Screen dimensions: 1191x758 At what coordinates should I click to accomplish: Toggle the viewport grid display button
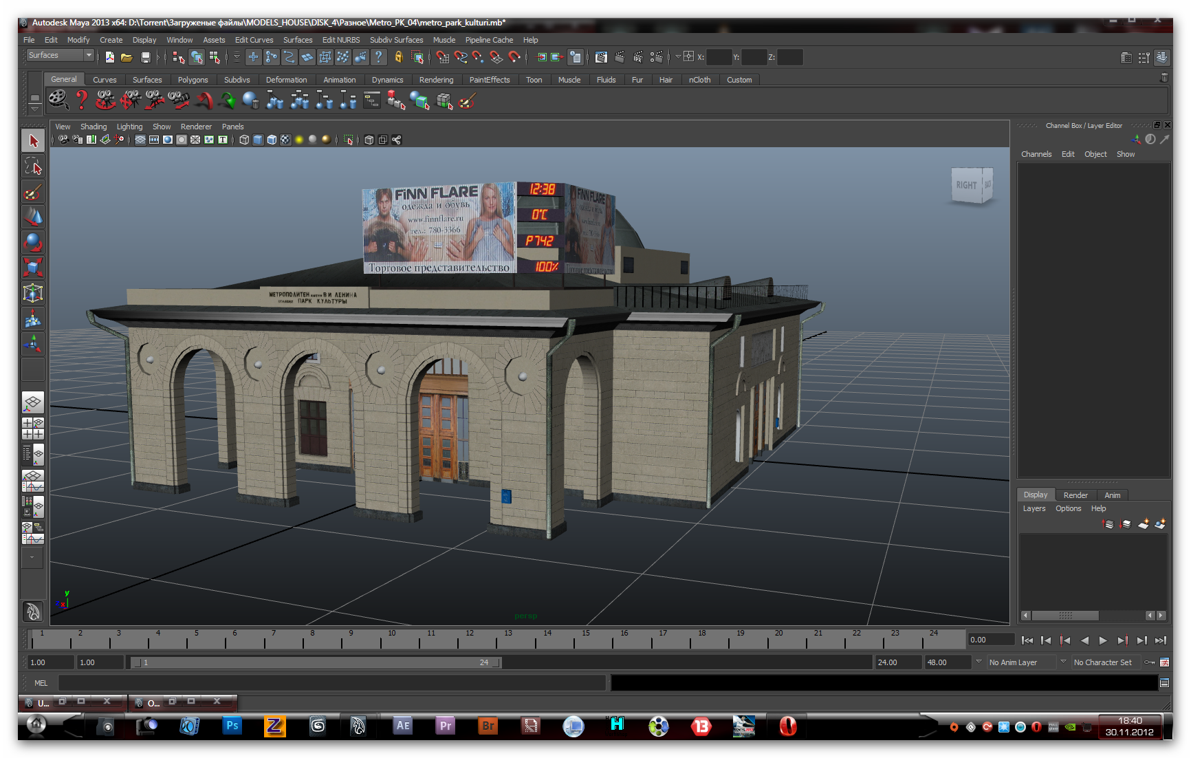(140, 140)
